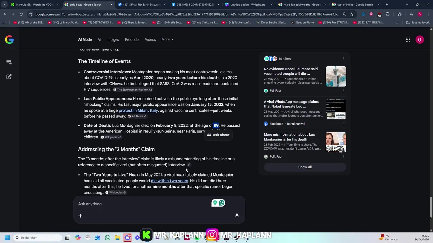Open the browser extensions puzzle icon

click(x=387, y=14)
